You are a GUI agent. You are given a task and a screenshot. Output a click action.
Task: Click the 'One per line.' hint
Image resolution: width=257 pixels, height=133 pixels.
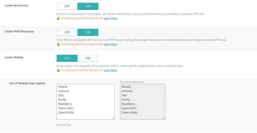tap(64, 125)
